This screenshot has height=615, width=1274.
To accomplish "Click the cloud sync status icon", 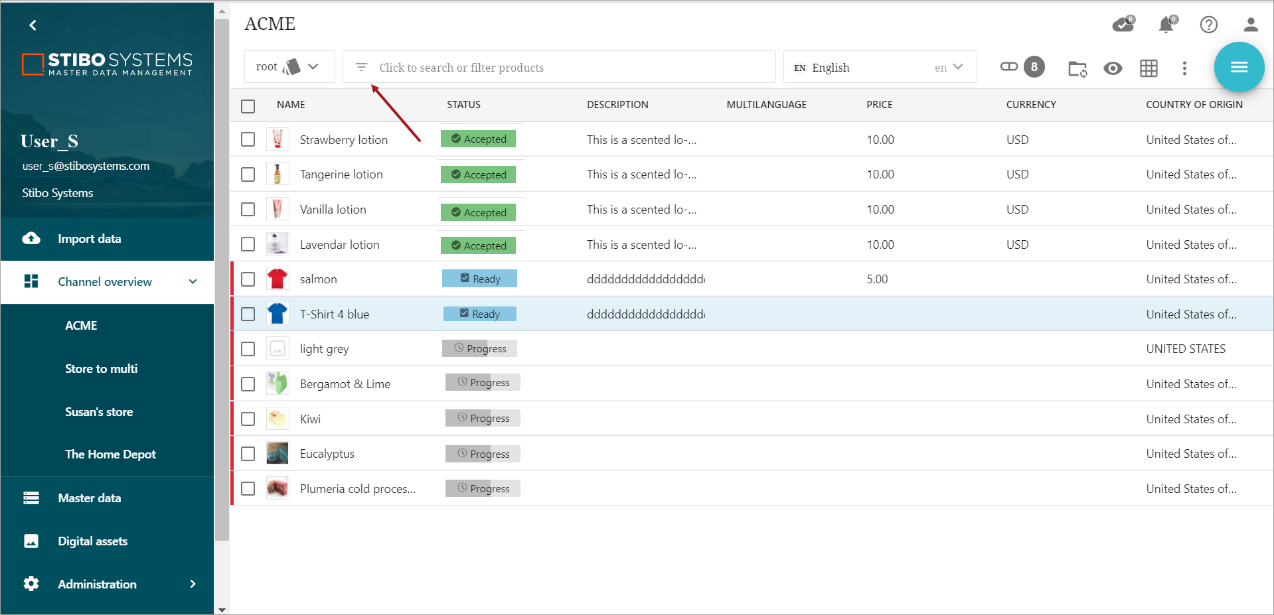I will pyautogui.click(x=1123, y=25).
